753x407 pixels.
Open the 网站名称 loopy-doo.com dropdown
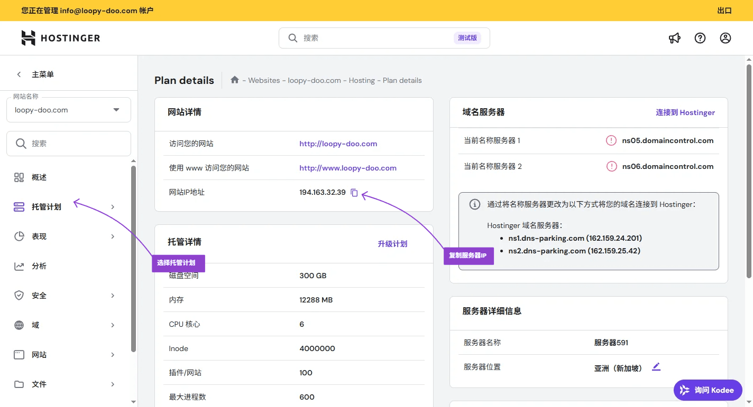[69, 110]
